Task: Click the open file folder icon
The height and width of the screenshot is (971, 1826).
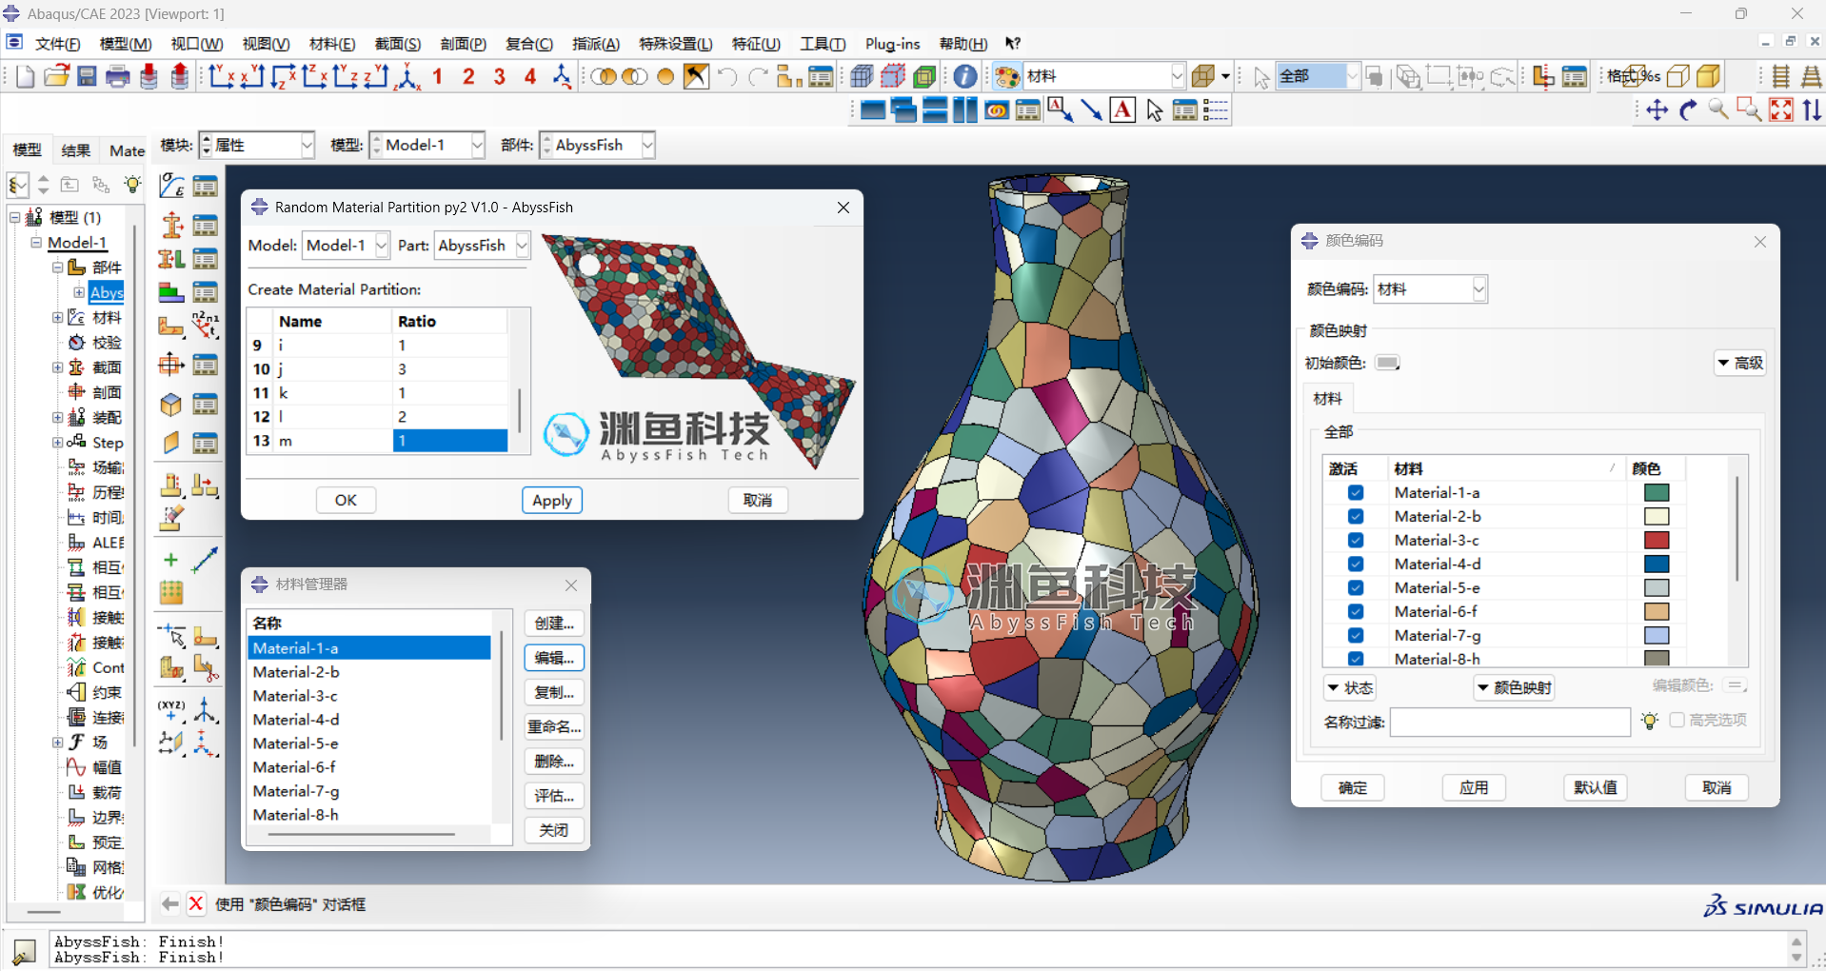Action: coord(56,76)
